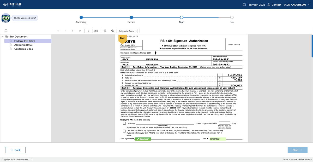Click the zoom out magnifier icon
The width and height of the screenshot is (313, 162).
105,31
